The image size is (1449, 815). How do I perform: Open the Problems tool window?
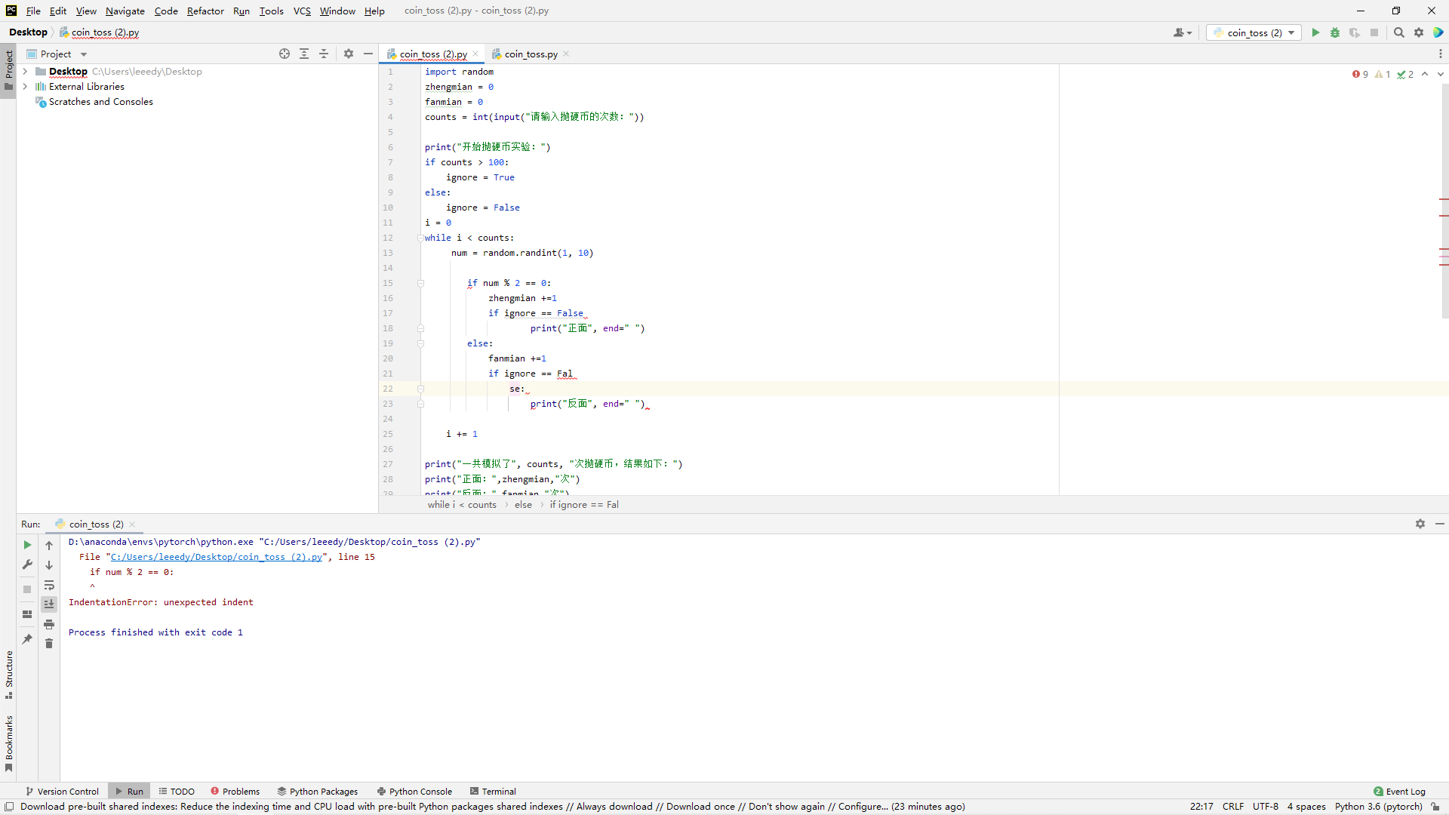[x=235, y=791]
